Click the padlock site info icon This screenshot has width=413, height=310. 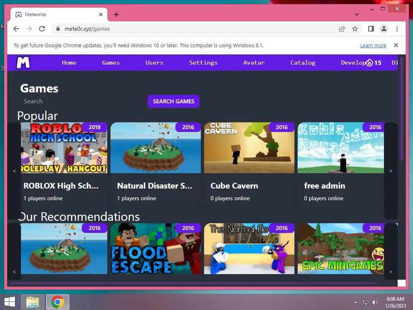(58, 29)
